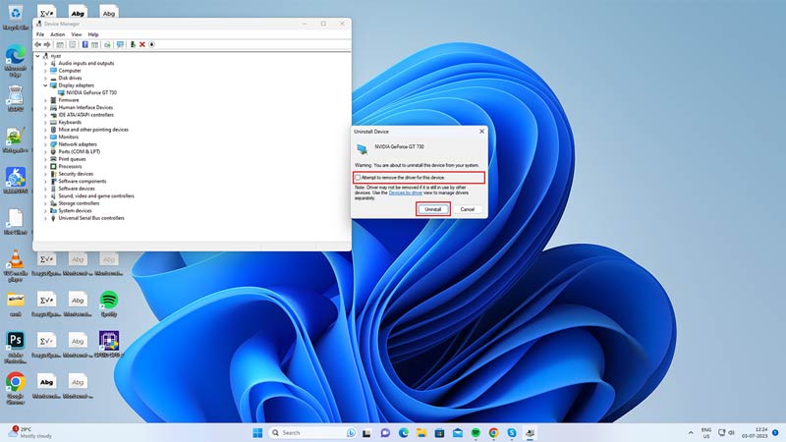Open Adobe Photoshop desktop shortcut
This screenshot has height=442, width=786.
(16, 347)
